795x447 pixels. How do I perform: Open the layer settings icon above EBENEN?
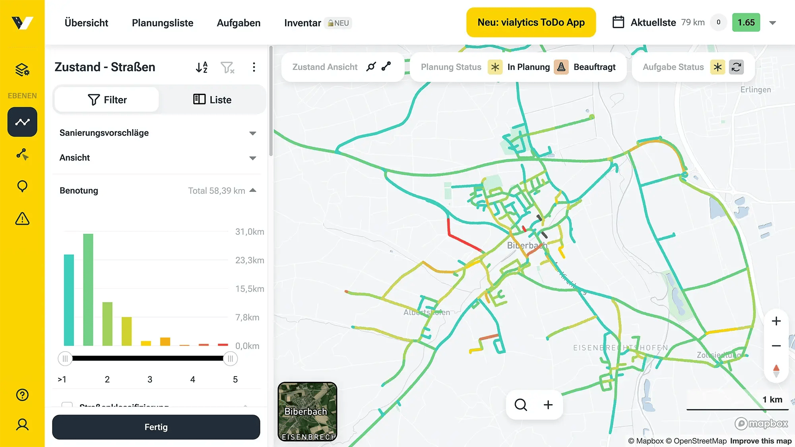pyautogui.click(x=22, y=70)
